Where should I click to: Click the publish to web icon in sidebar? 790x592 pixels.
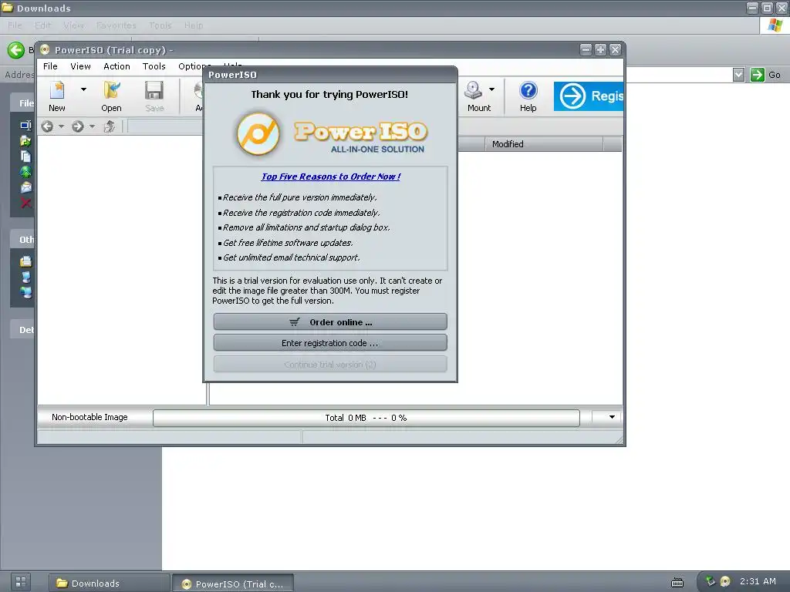coord(25,172)
